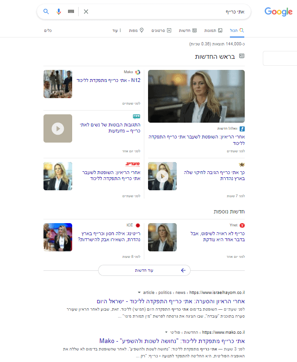
Task: Click the וואלה! חדשות source icon
Action: pyautogui.click(x=242, y=129)
